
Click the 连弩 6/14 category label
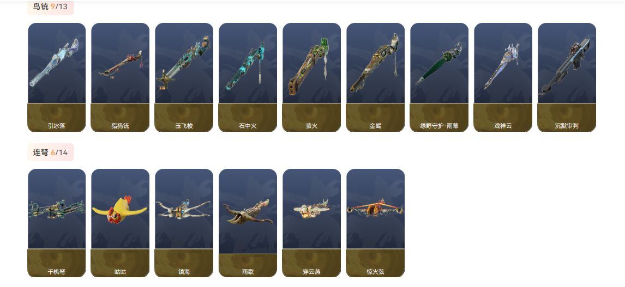tap(50, 152)
